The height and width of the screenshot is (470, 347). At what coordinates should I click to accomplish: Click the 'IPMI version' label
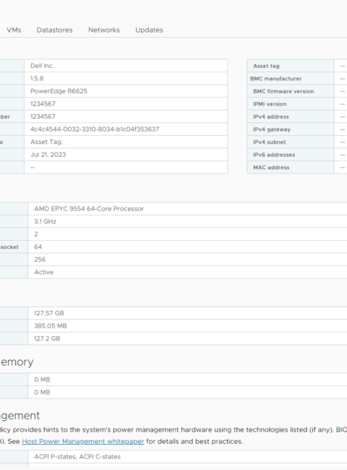click(270, 104)
